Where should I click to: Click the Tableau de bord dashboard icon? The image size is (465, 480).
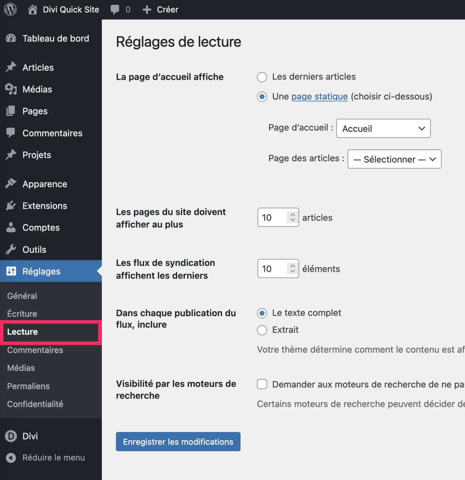point(11,38)
